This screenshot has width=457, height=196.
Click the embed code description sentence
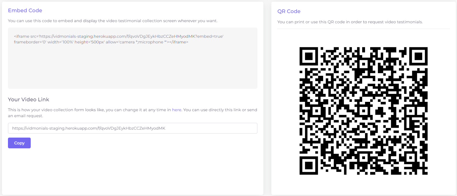[x=113, y=21]
